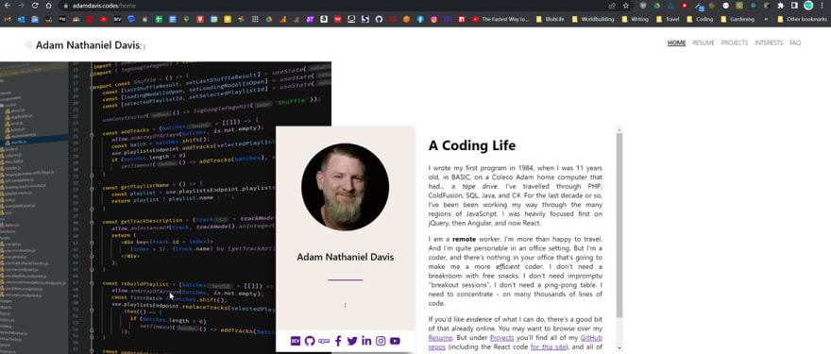
Task: Go to browser home page button
Action: (x=49, y=6)
